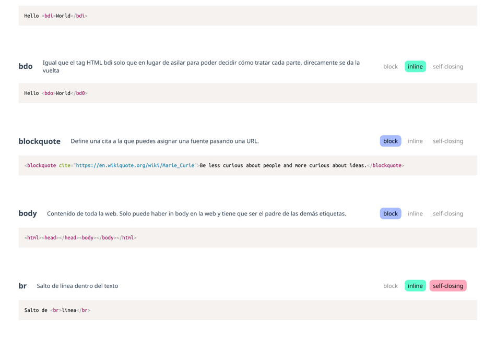
Task: Click the bdi code example at the top
Action: pos(57,16)
